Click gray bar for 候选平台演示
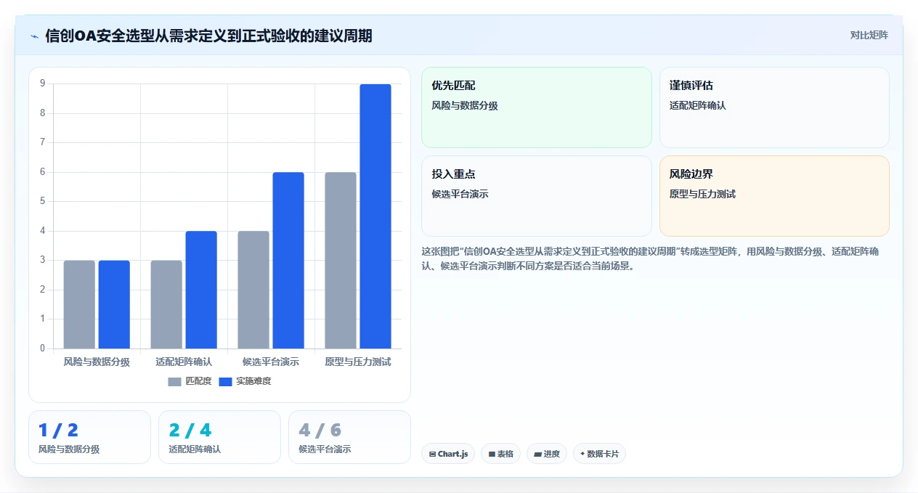Image resolution: width=918 pixels, height=493 pixels. [253, 290]
